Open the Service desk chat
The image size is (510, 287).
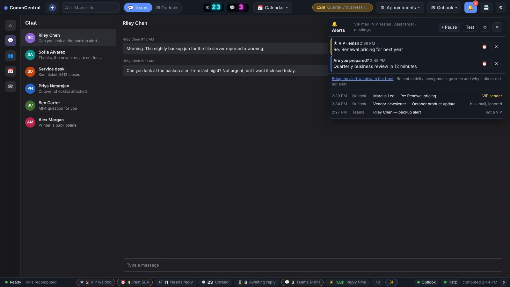point(68,71)
